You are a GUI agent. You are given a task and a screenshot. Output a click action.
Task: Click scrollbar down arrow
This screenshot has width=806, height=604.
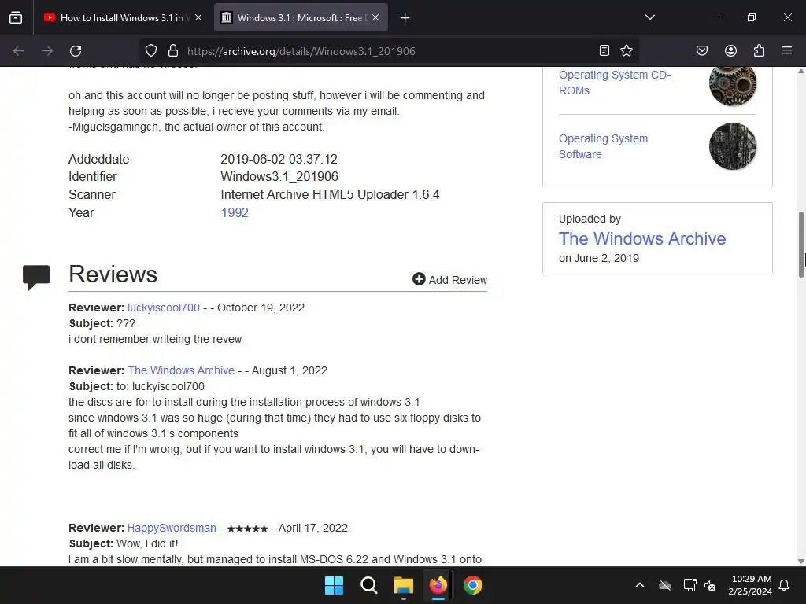(x=800, y=562)
